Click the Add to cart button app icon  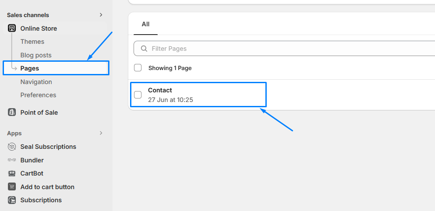(x=12, y=186)
